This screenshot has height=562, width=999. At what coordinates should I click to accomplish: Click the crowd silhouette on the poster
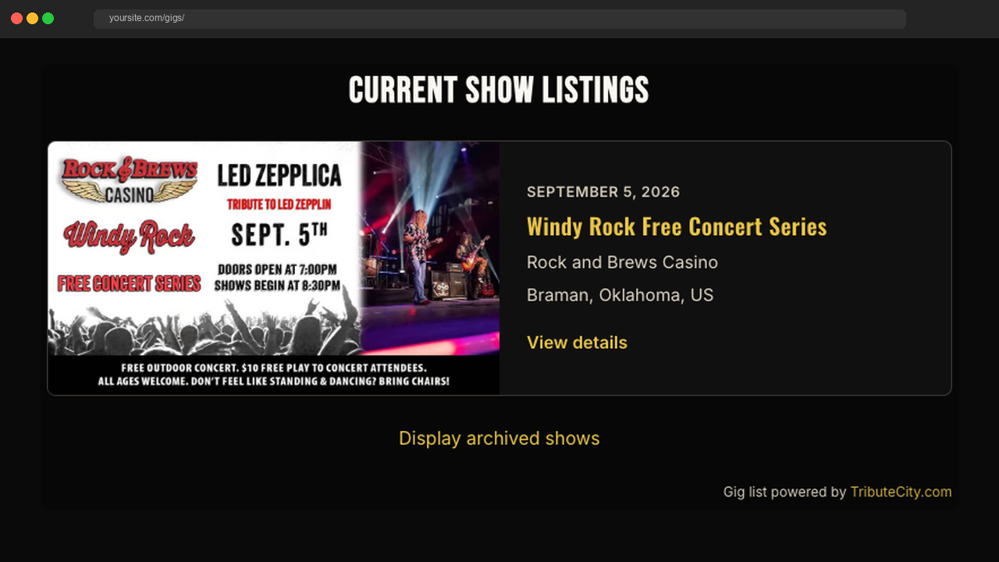coord(203,328)
